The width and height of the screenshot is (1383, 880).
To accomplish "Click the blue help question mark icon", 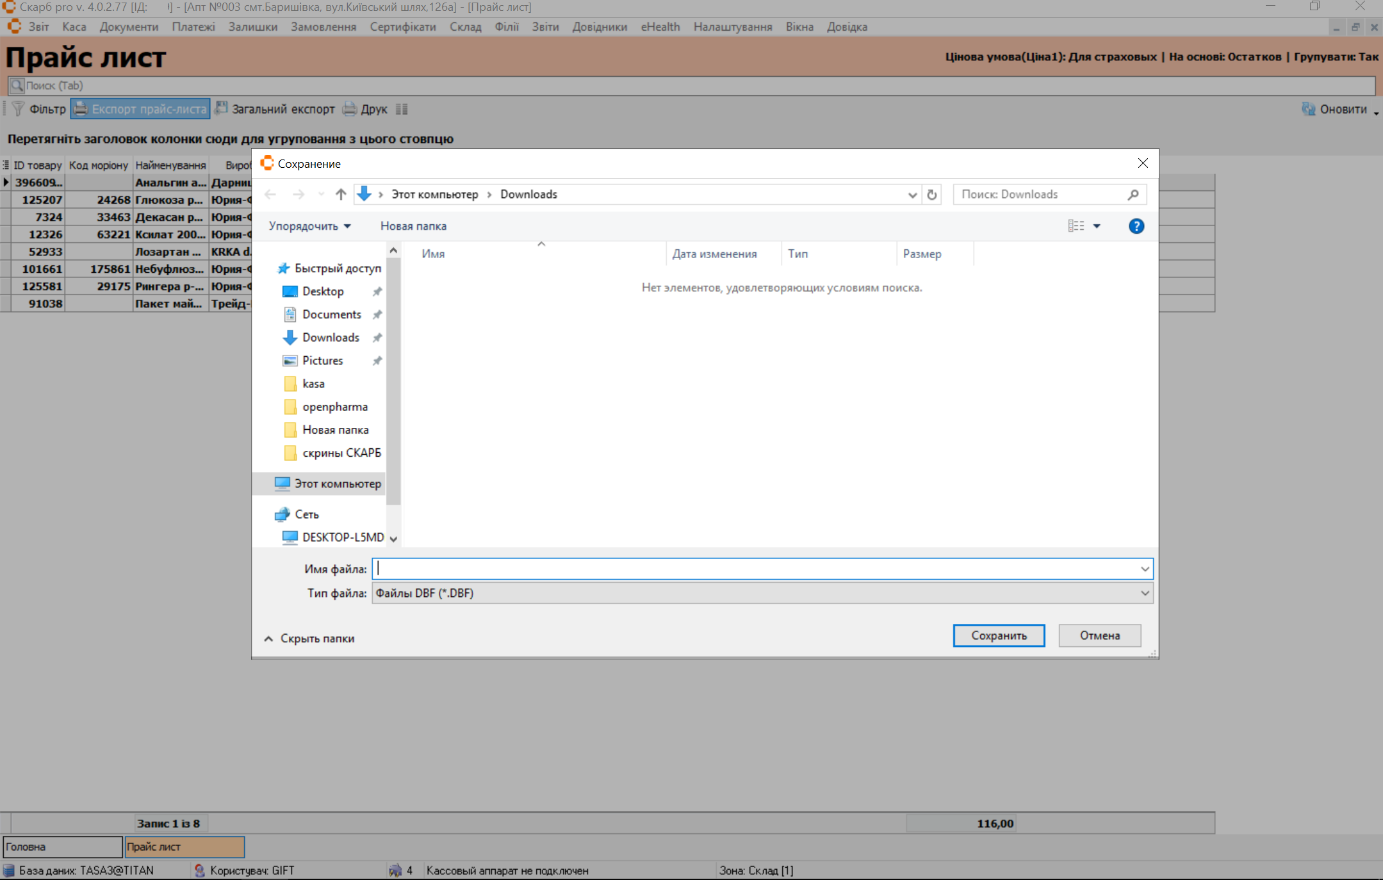I will [1136, 226].
